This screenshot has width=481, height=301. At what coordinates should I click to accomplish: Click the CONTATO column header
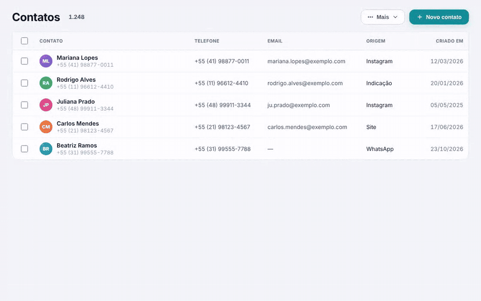tap(51, 41)
